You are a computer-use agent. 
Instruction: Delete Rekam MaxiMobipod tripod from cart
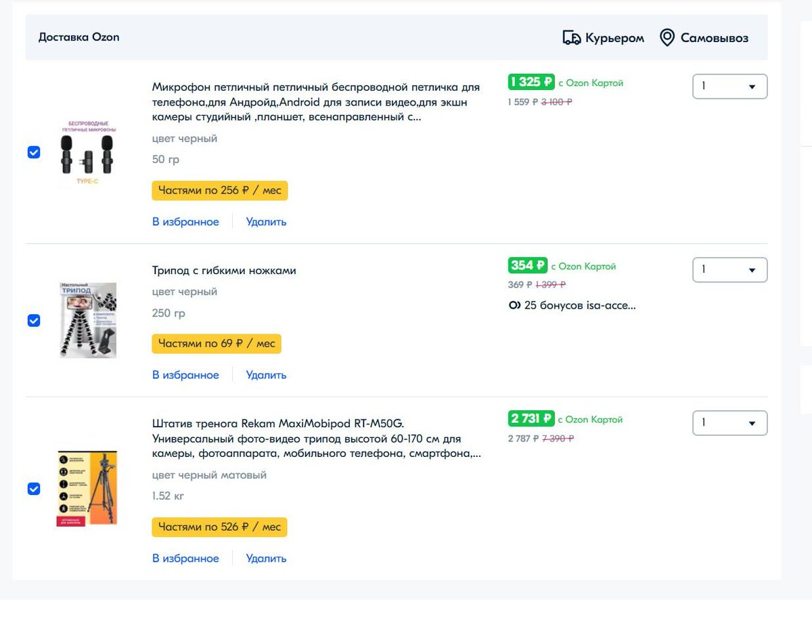click(x=266, y=558)
